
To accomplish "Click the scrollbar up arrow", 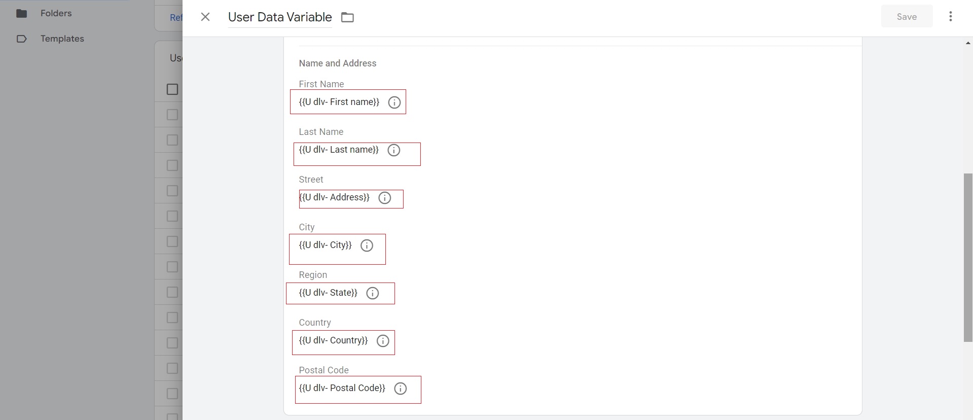I will (x=967, y=44).
